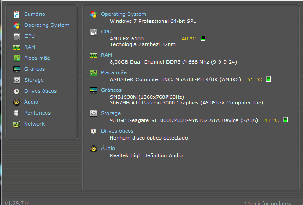Click the CPU chip icon in sidebar
The image size is (303, 205).
pos(17,36)
